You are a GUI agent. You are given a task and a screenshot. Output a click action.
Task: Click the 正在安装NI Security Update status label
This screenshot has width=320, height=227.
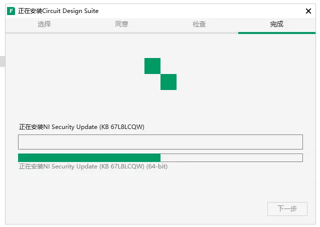pyautogui.click(x=82, y=127)
